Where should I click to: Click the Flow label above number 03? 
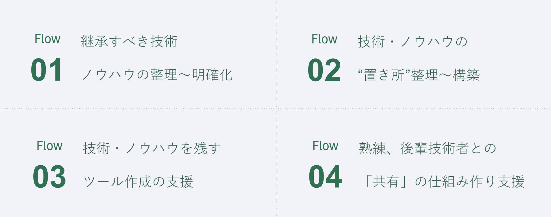(x=49, y=146)
